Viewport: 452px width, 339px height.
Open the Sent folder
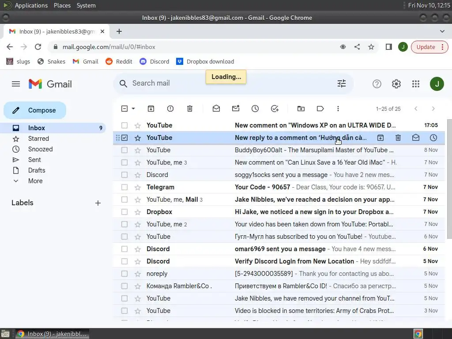tap(34, 160)
